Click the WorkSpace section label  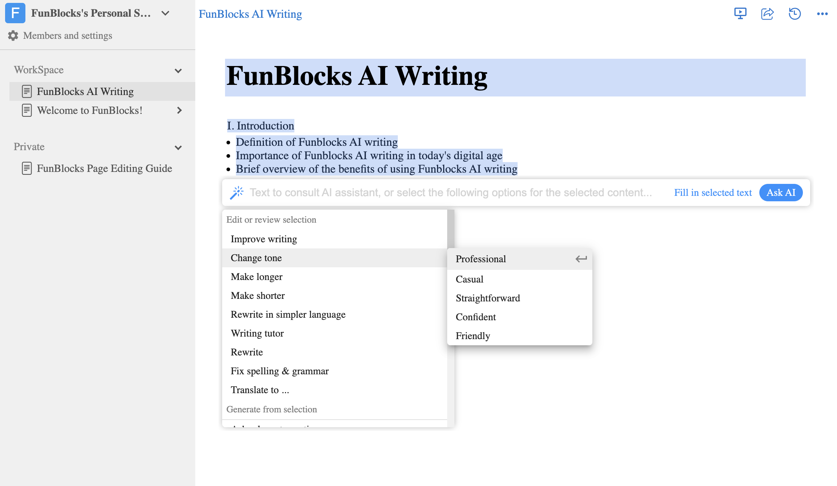39,70
